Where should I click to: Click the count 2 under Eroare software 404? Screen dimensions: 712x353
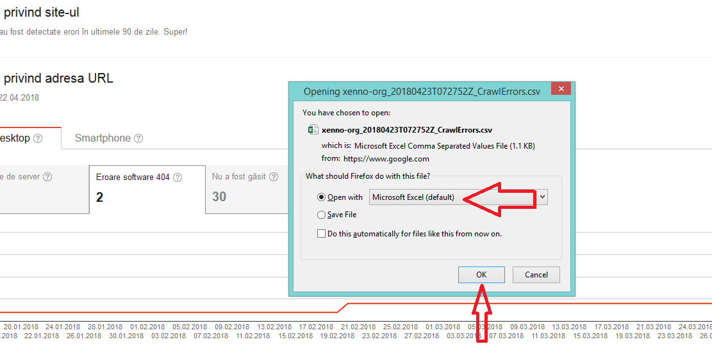pyautogui.click(x=99, y=197)
